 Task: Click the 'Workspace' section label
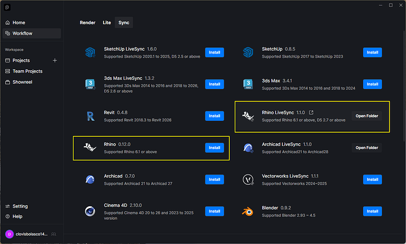click(x=14, y=50)
